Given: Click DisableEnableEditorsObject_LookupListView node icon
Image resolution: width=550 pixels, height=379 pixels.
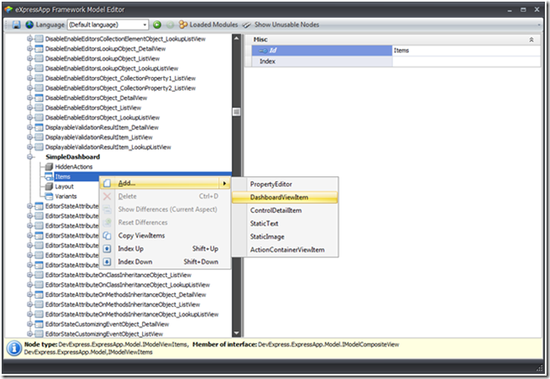Looking at the screenshot, I should tap(39, 117).
